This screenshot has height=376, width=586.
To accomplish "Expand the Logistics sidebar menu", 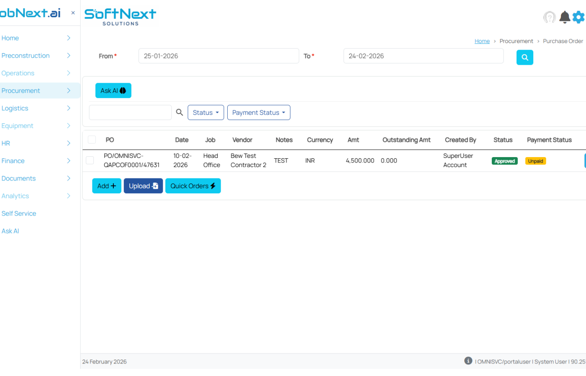I will click(36, 108).
